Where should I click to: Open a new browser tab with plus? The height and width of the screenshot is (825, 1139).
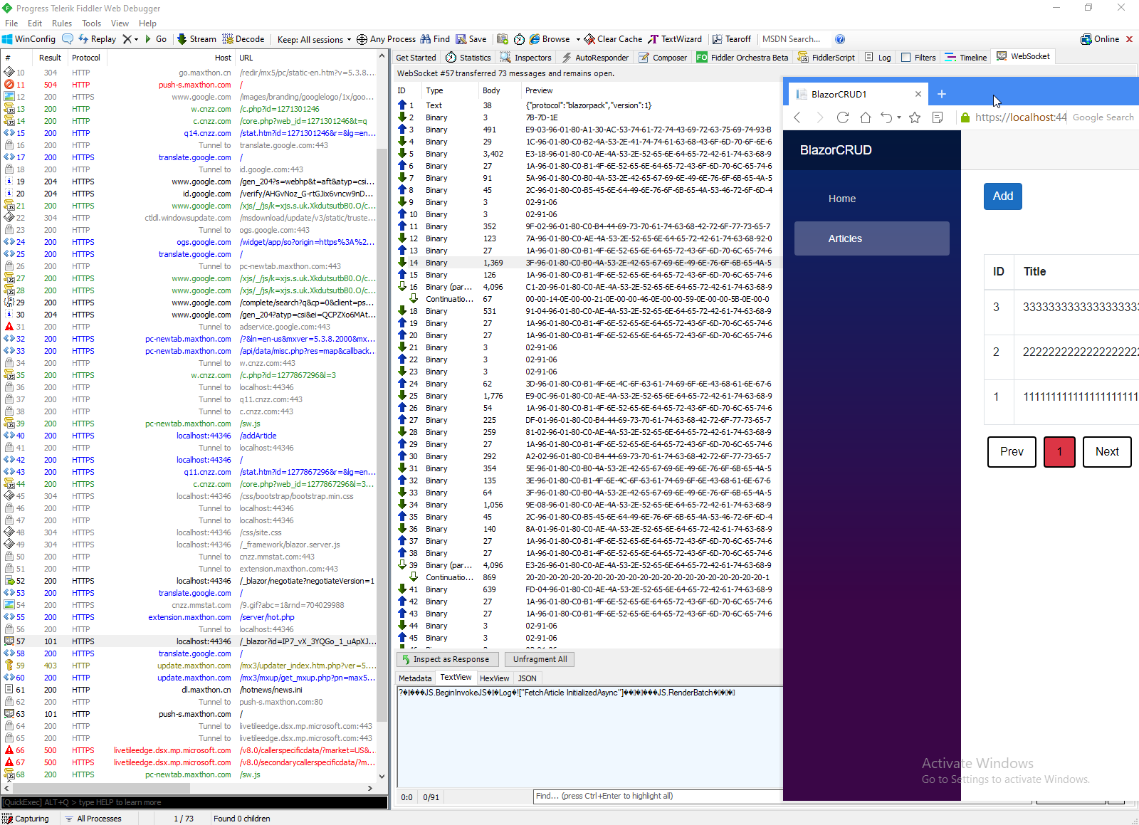(942, 94)
